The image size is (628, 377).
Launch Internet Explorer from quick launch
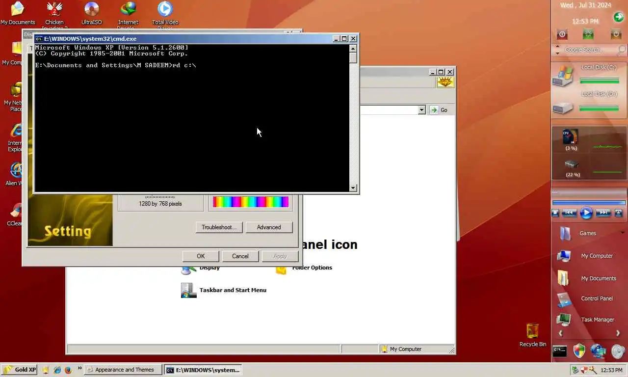pyautogui.click(x=57, y=370)
